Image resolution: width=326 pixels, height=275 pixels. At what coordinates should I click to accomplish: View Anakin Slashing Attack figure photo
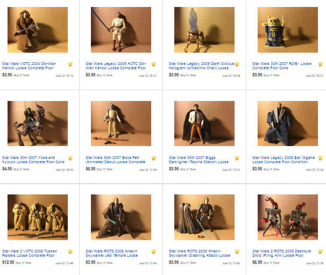pos(204,217)
